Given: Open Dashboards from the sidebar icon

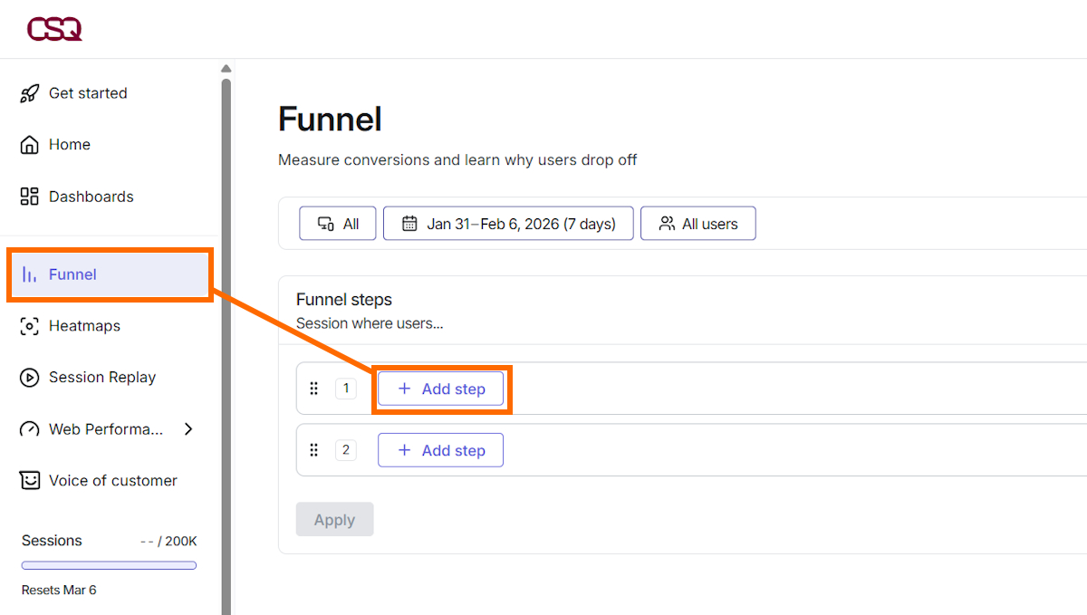Looking at the screenshot, I should 28,196.
